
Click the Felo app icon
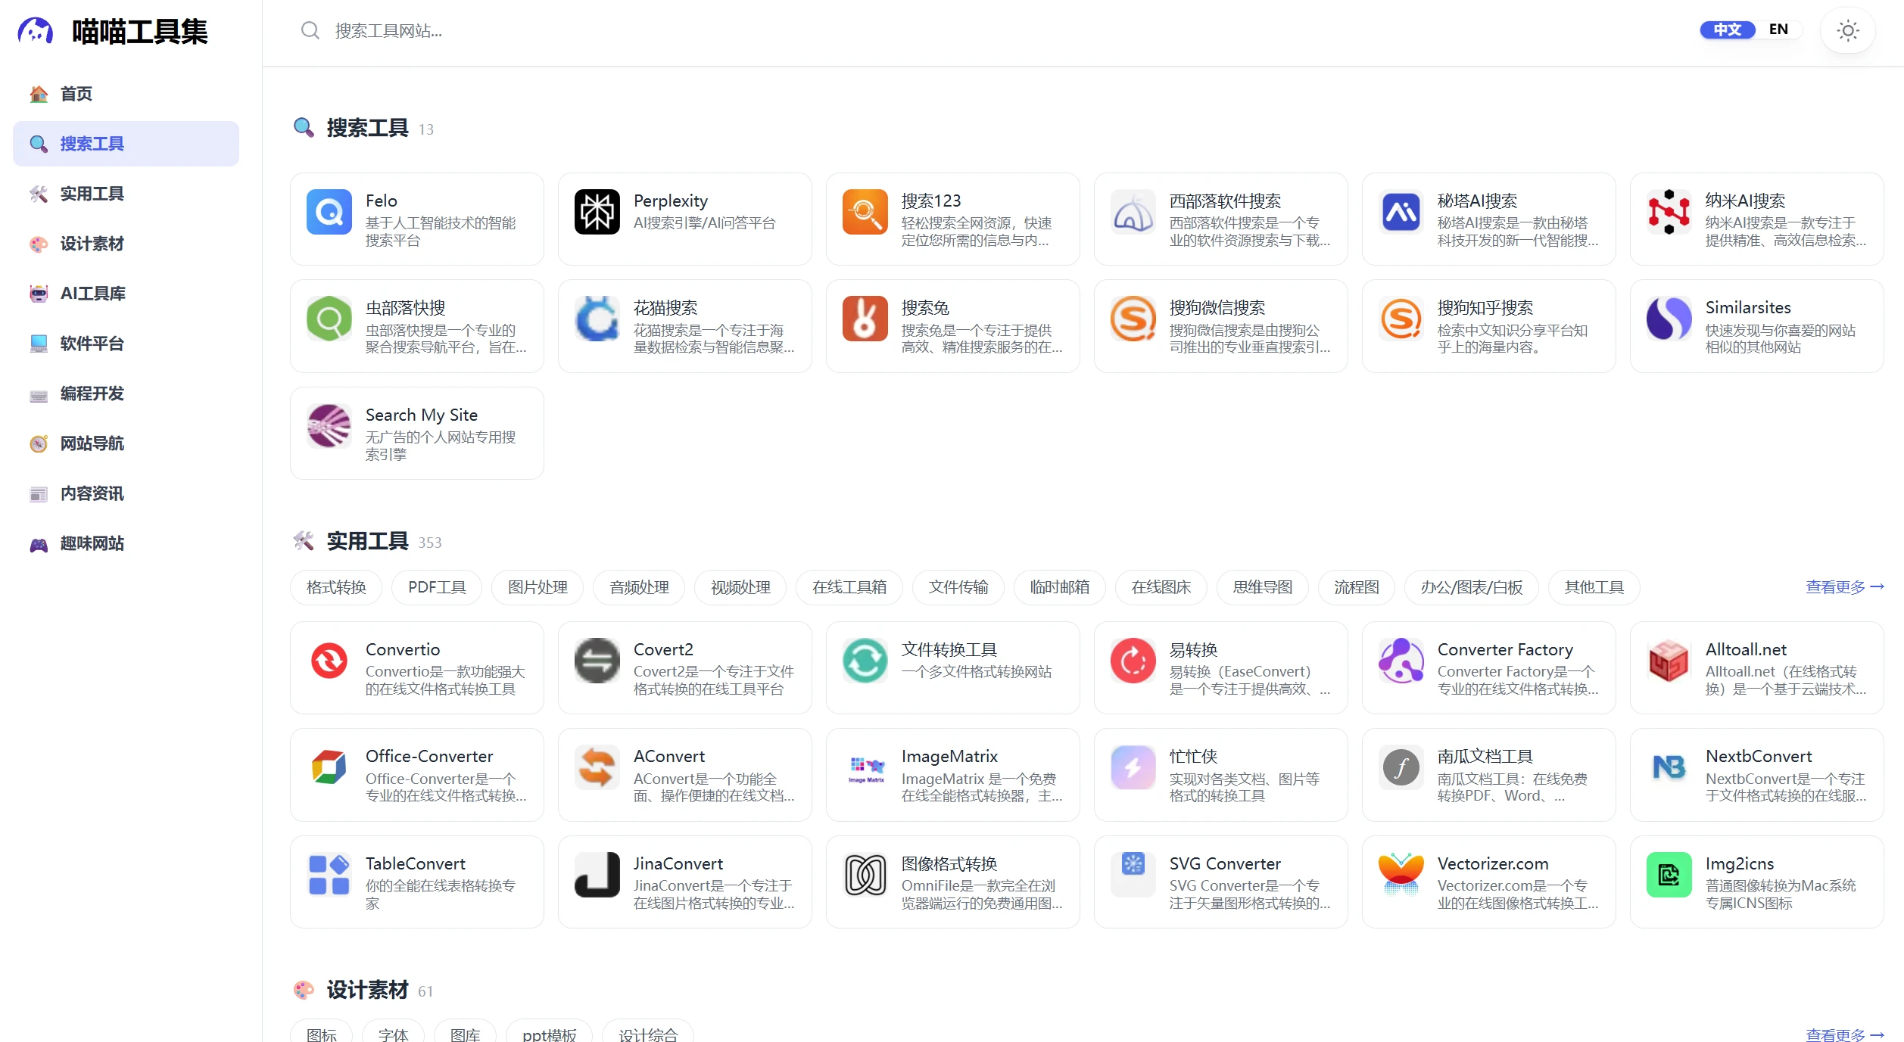(329, 212)
